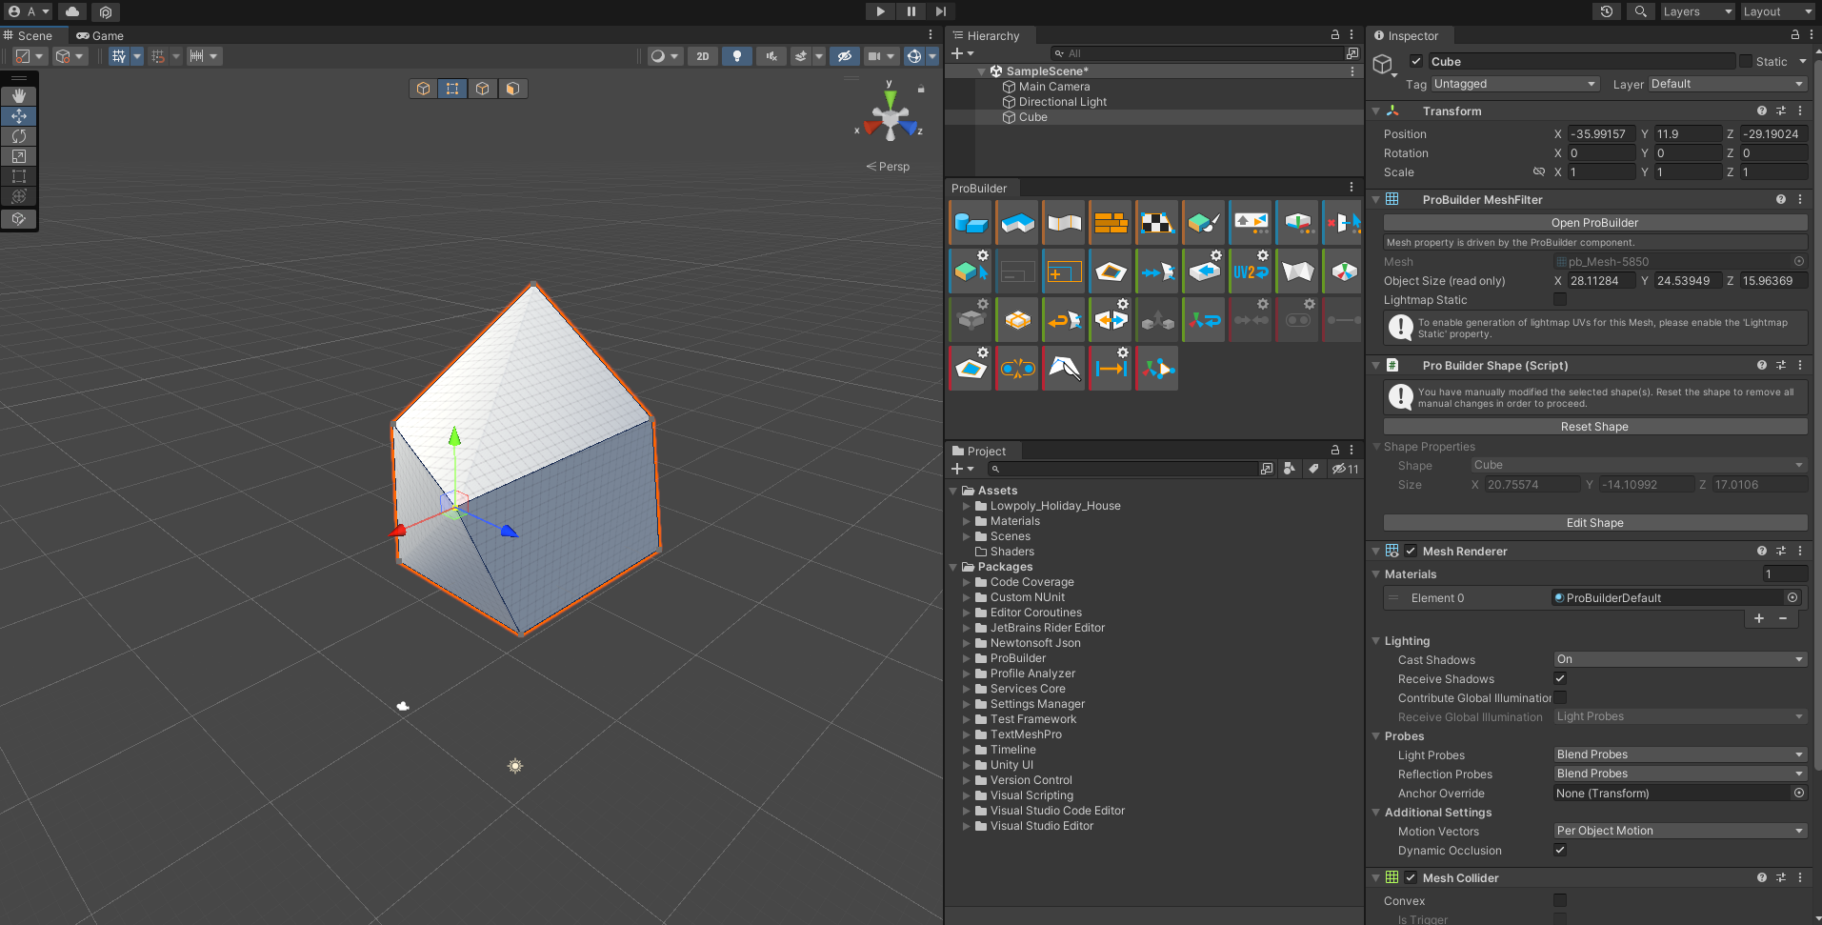Select the Rotate tool
Screen dimensions: 1822x925
click(x=19, y=136)
